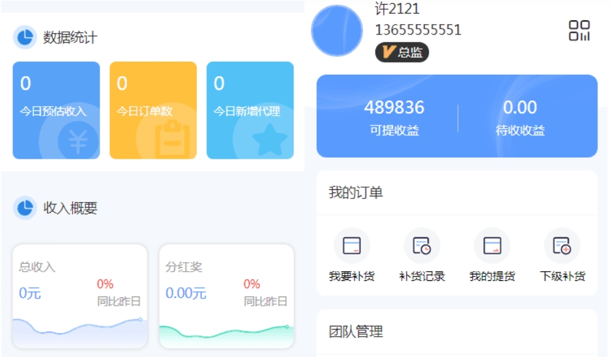Open the 今日新增代理 card

(250, 110)
